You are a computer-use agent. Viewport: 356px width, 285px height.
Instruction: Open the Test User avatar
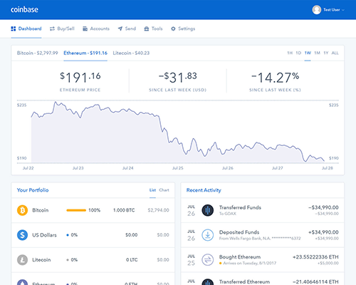point(317,10)
